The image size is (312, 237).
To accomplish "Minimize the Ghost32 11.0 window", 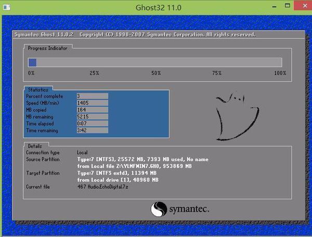I will pos(275,6).
